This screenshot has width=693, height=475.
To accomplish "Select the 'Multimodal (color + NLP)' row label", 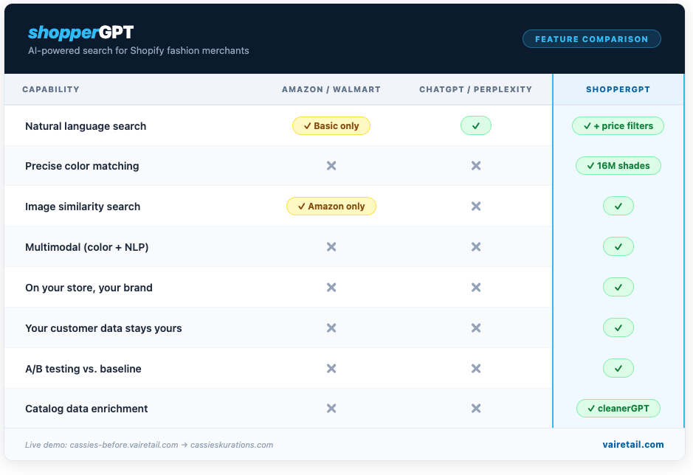I will click(86, 247).
